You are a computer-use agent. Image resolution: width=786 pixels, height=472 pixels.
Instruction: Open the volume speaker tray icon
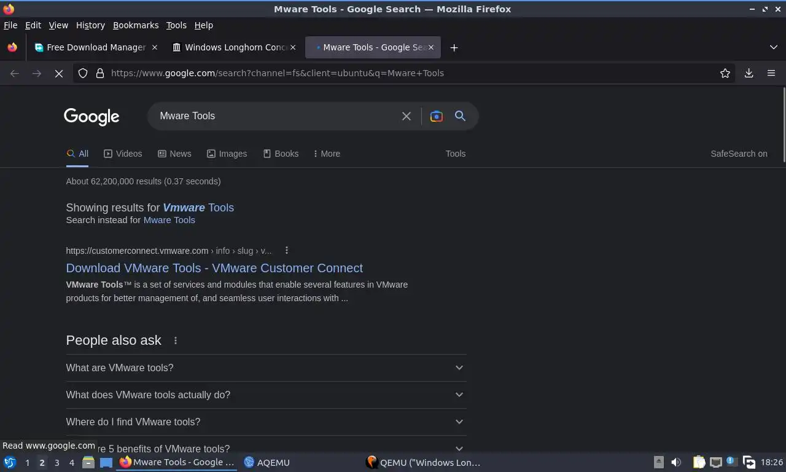coord(676,462)
